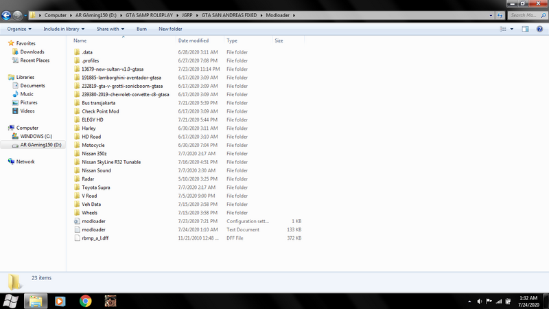Select the rbmp_a_l.dff file icon

77,238
